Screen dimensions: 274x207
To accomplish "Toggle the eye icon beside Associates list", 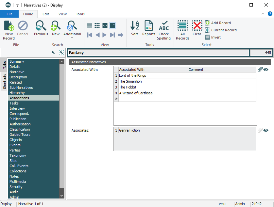I will pos(266,130).
